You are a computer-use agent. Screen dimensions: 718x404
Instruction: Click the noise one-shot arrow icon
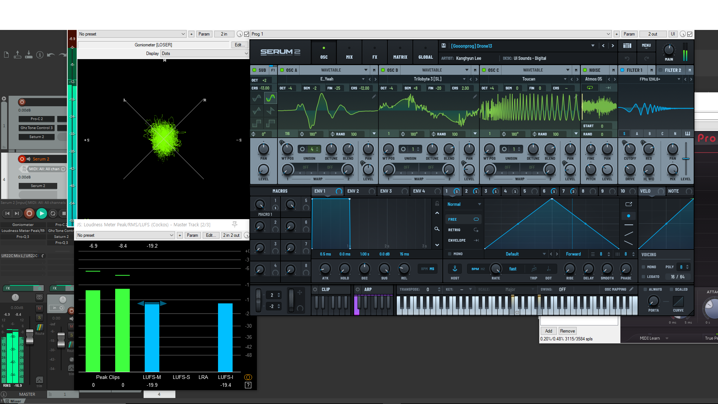tap(608, 88)
